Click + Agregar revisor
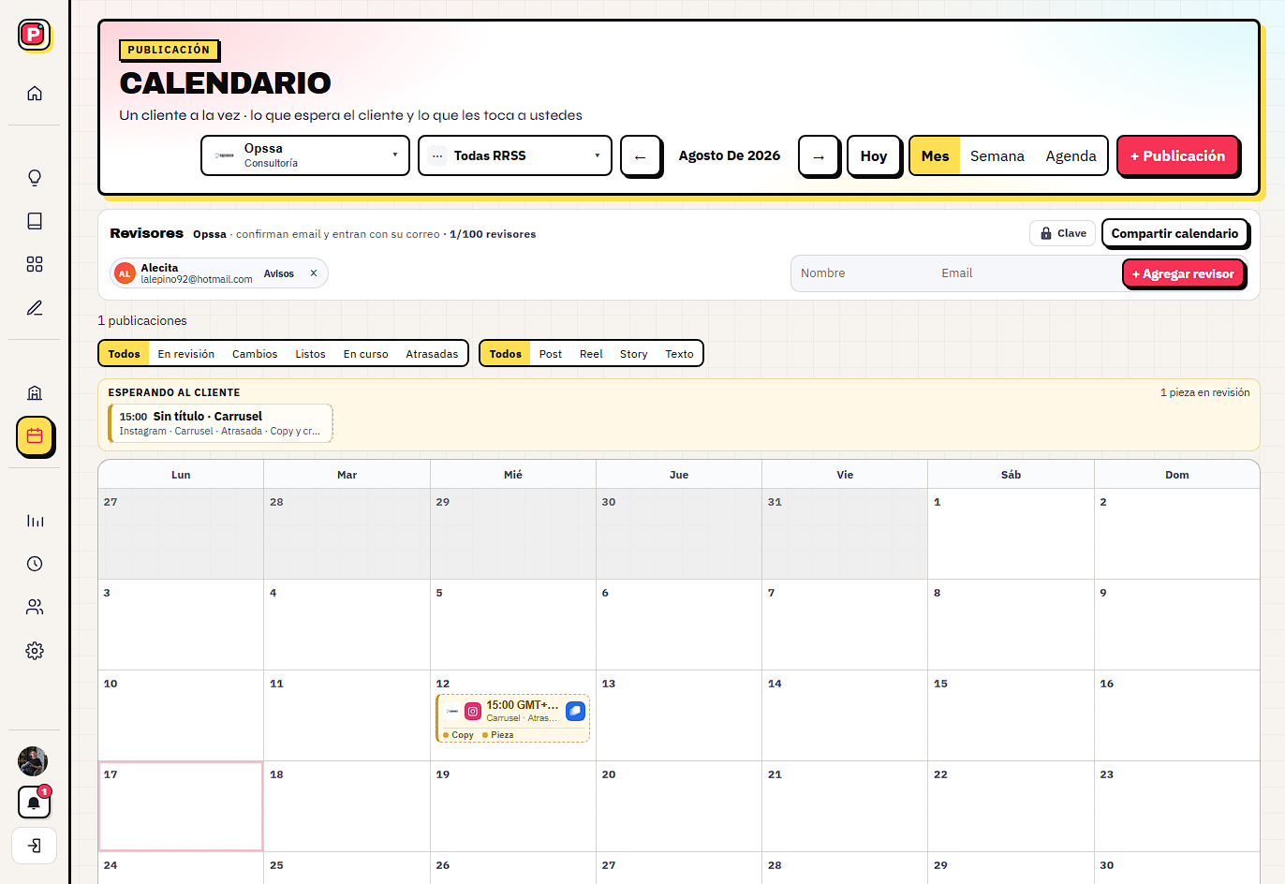Image resolution: width=1285 pixels, height=884 pixels. tap(1183, 273)
